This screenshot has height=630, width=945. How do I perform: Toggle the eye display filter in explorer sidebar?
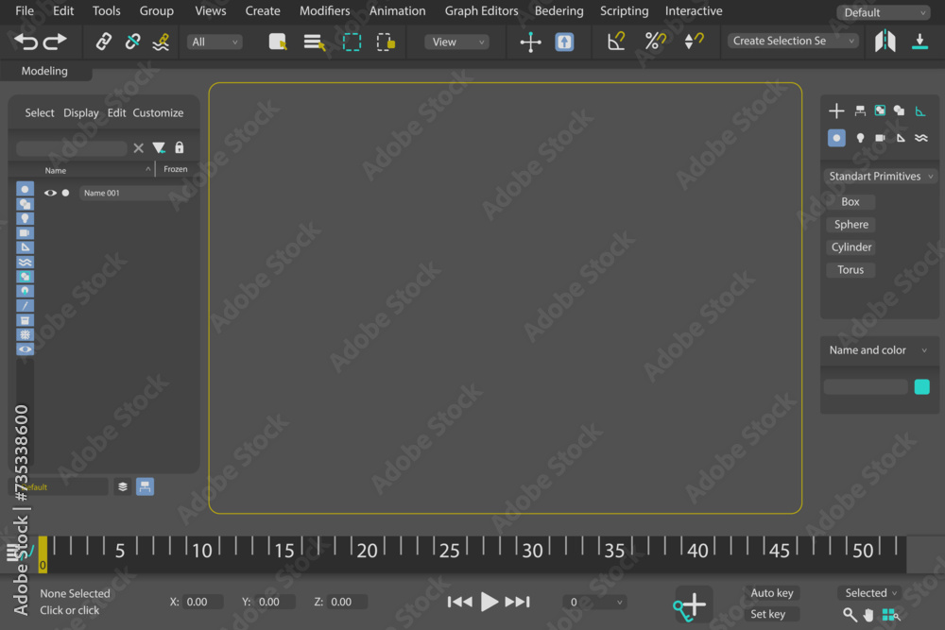pyautogui.click(x=25, y=349)
